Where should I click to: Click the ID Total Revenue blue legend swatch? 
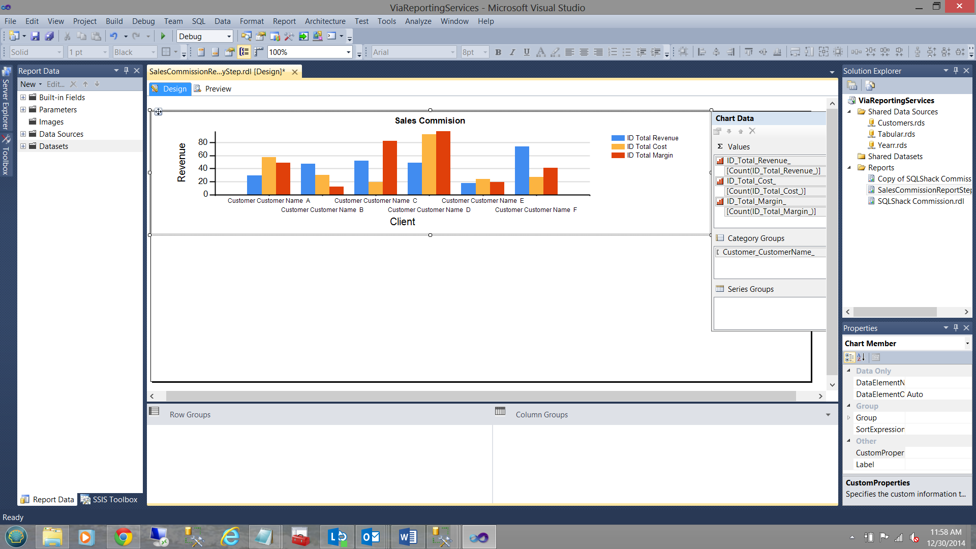click(618, 138)
